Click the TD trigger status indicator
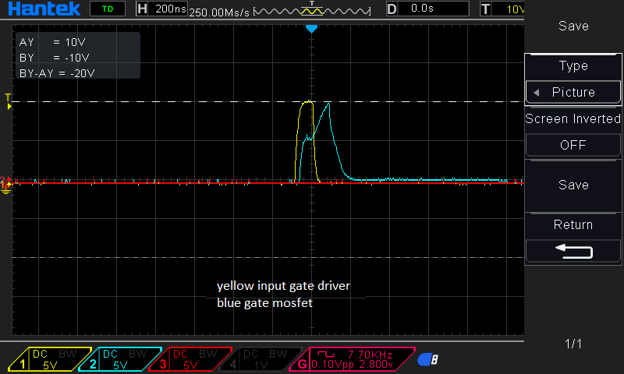This screenshot has width=624, height=374. tap(108, 9)
